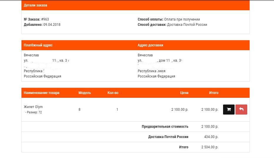Click the black shopping cart reorder button
The height and width of the screenshot is (158, 274).
(229, 110)
